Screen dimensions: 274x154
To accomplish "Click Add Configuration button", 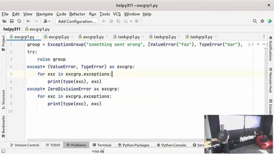I will click(x=77, y=21).
